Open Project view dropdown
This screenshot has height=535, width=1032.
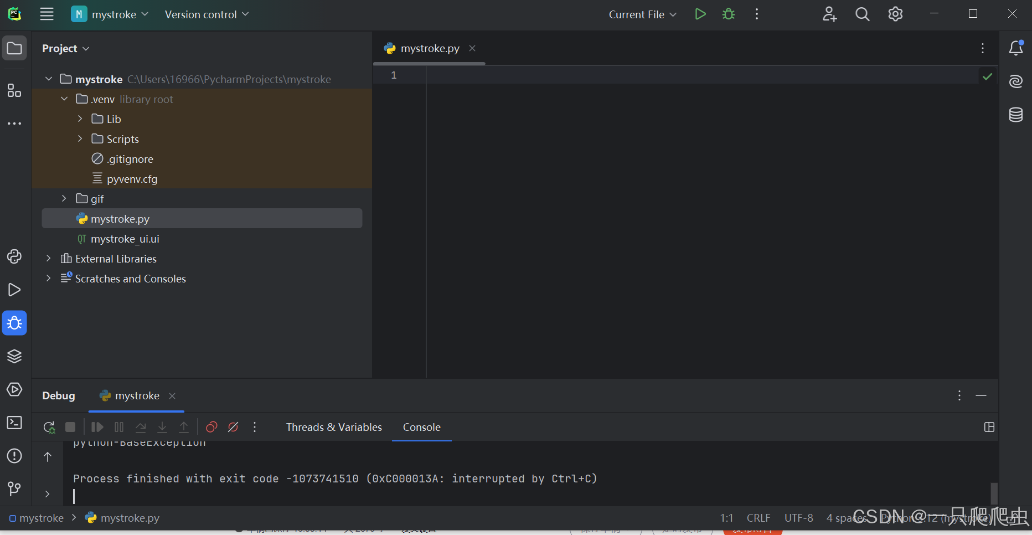pyautogui.click(x=65, y=48)
